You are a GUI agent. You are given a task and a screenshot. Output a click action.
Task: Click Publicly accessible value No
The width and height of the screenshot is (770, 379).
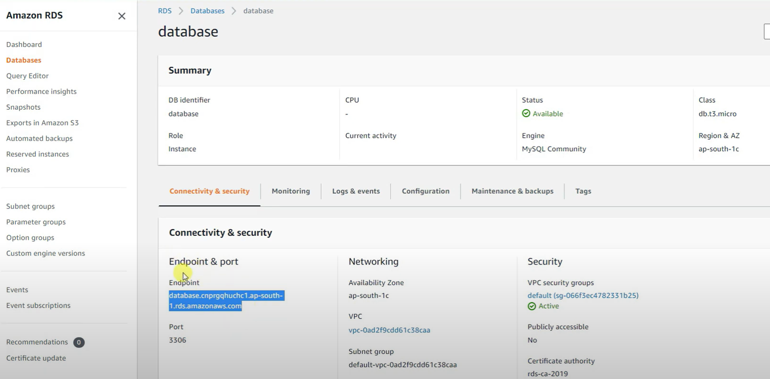(532, 341)
